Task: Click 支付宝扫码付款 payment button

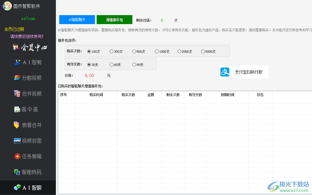Action: point(244,72)
